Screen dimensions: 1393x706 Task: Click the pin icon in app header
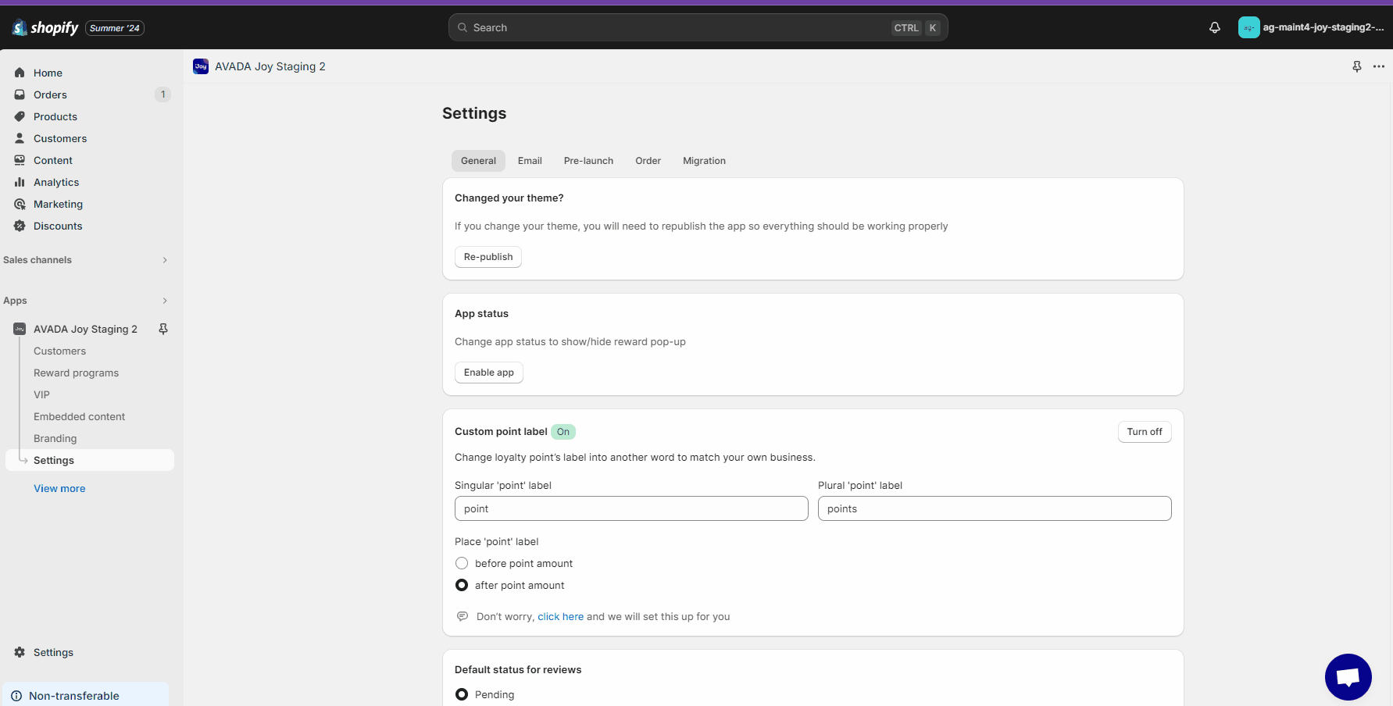[x=1356, y=66]
